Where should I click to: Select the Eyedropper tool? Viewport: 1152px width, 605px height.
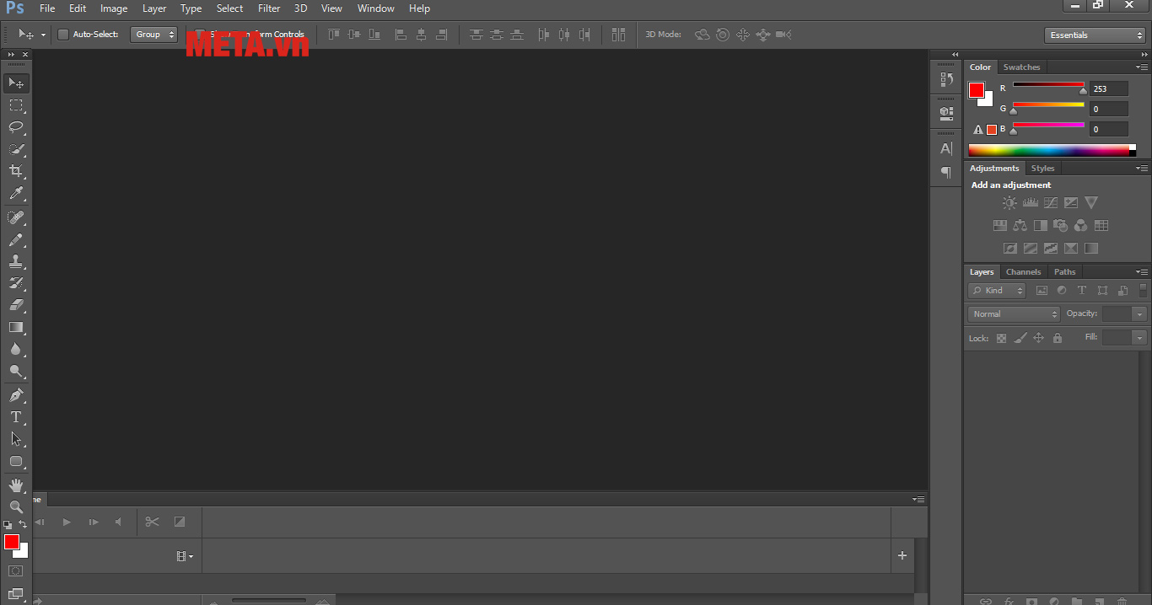16,194
